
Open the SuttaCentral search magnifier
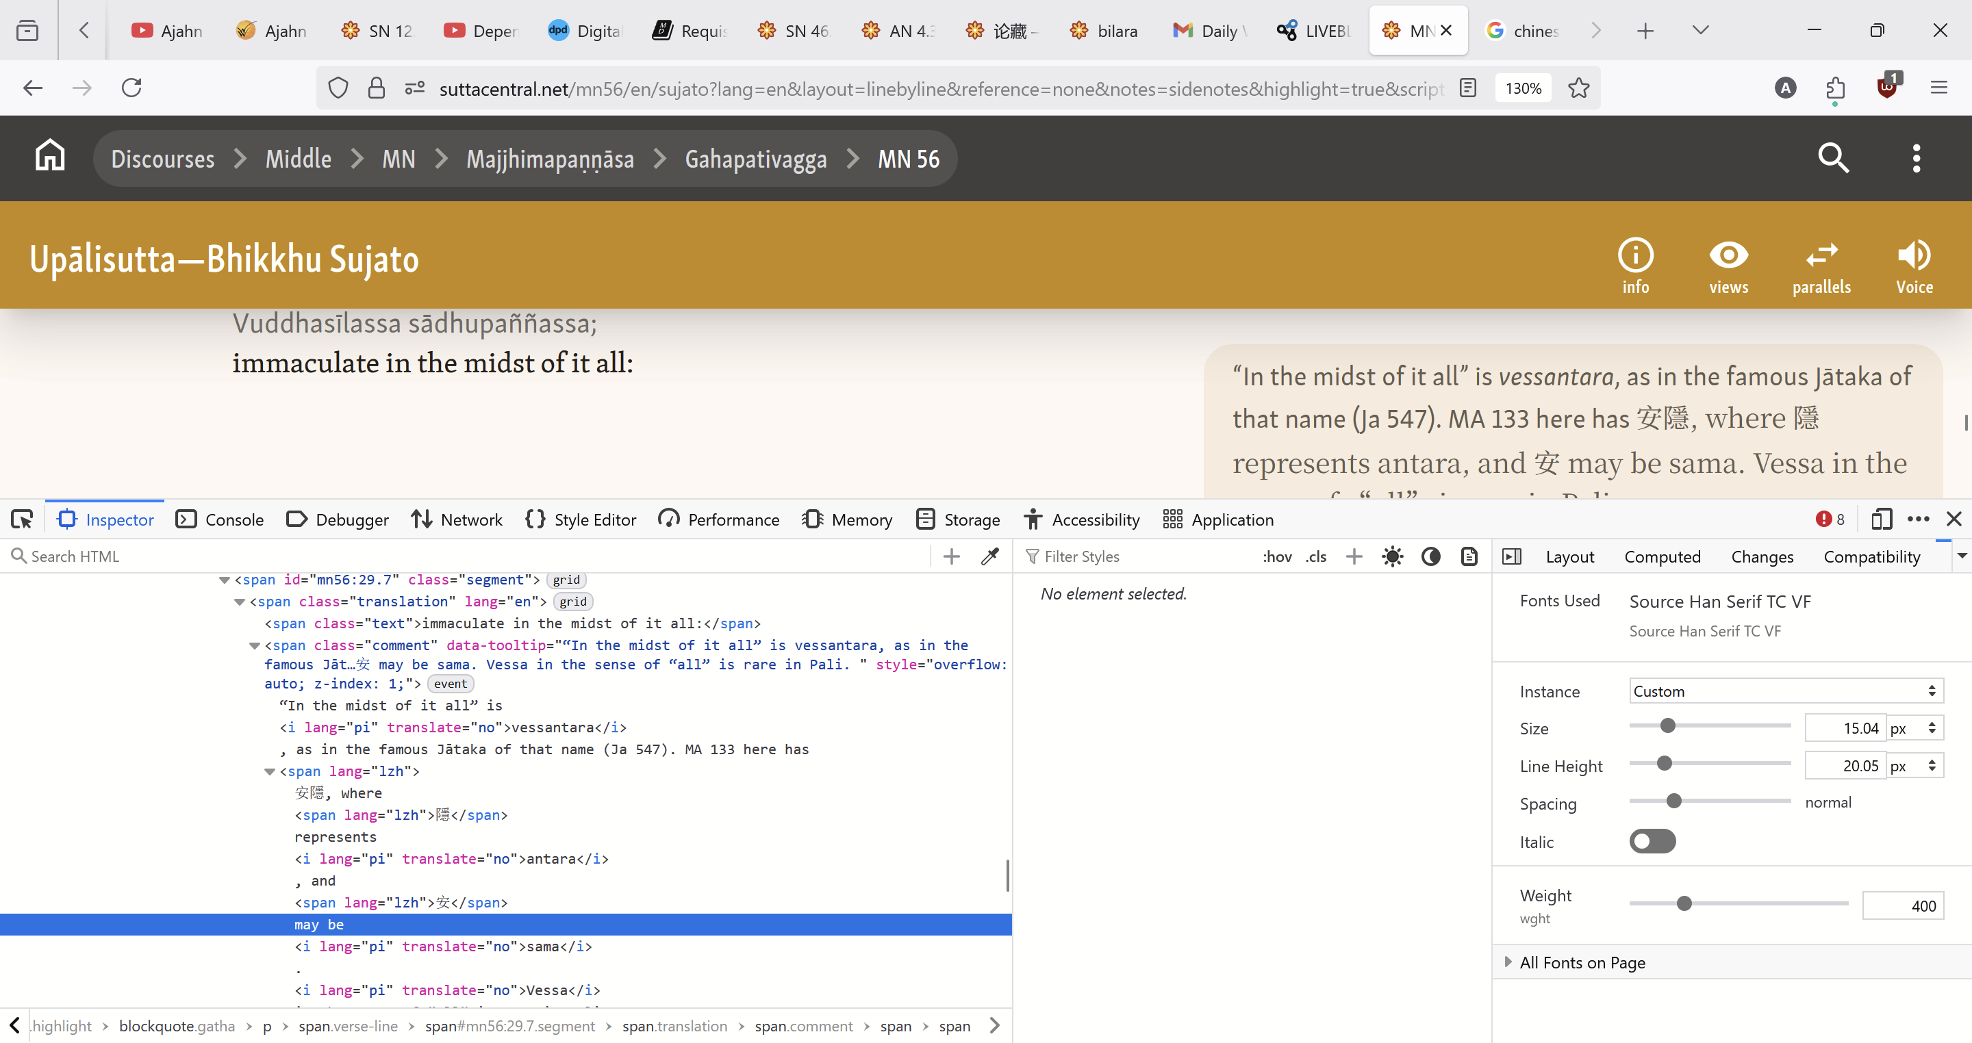(1834, 158)
